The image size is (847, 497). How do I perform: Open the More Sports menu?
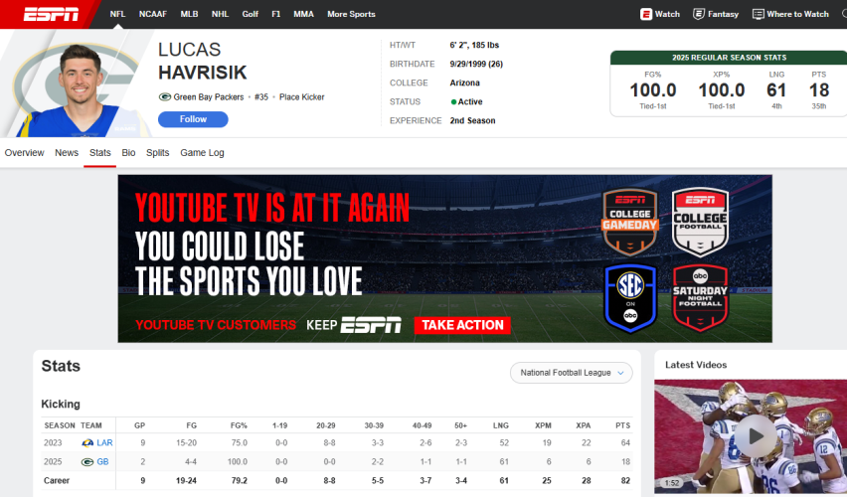tap(351, 14)
